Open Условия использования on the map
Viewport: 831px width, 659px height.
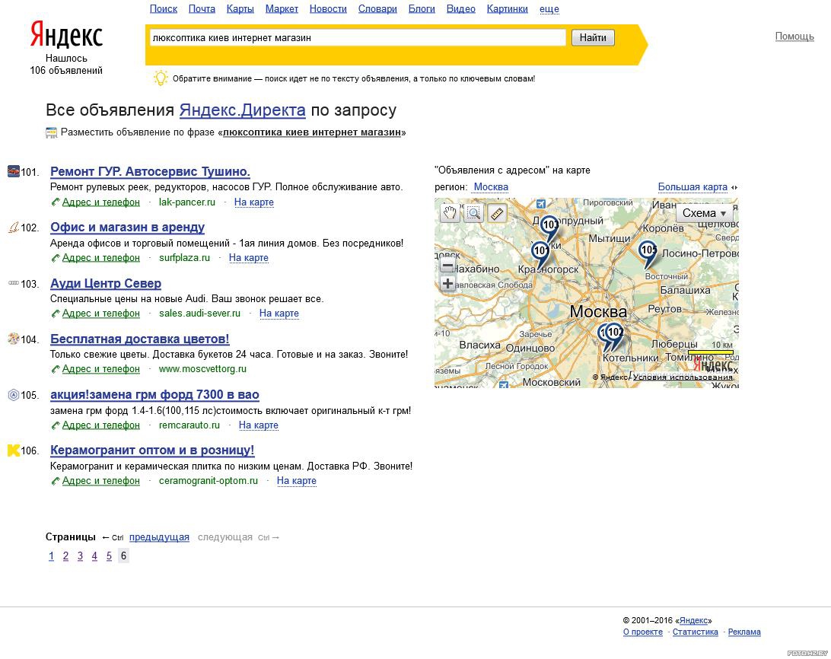[x=683, y=377]
